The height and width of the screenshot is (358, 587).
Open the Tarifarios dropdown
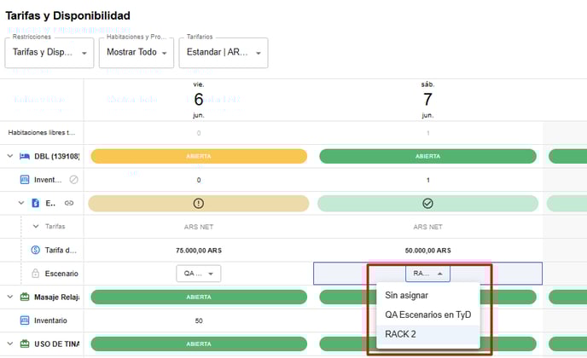click(223, 52)
